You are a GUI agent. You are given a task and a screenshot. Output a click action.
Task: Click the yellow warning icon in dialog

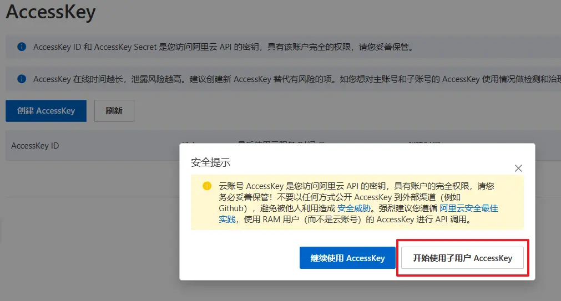point(207,186)
